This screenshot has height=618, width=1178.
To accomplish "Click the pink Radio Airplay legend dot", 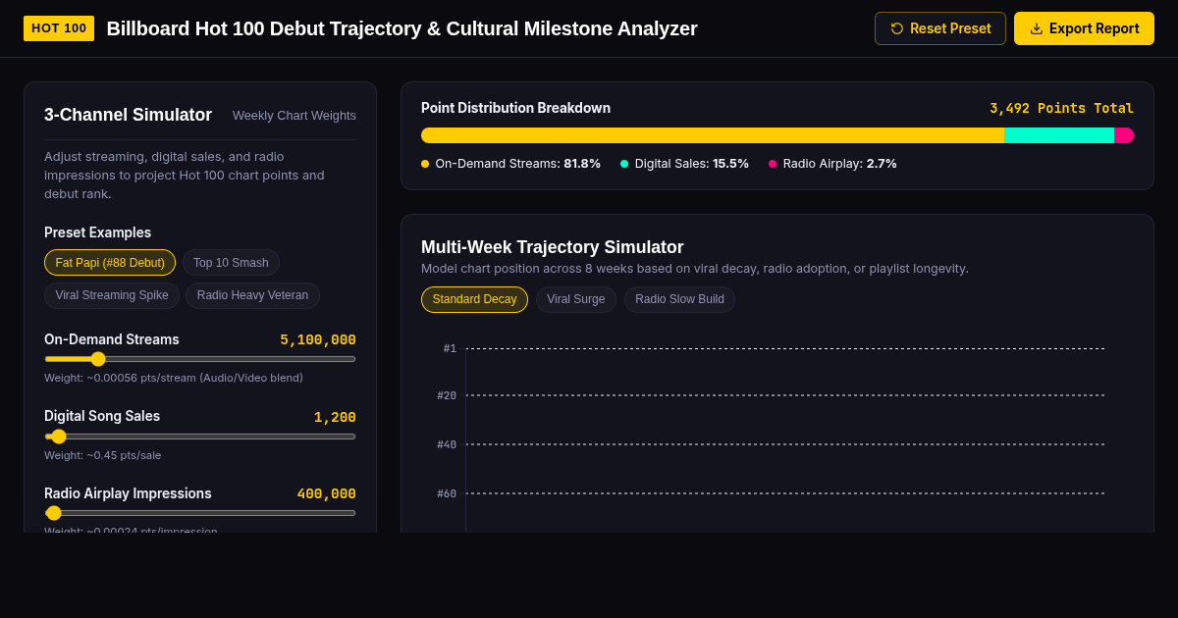I will (x=773, y=164).
